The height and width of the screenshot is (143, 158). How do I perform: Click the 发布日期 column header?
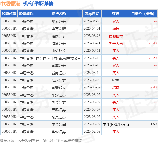(x=92, y=14)
